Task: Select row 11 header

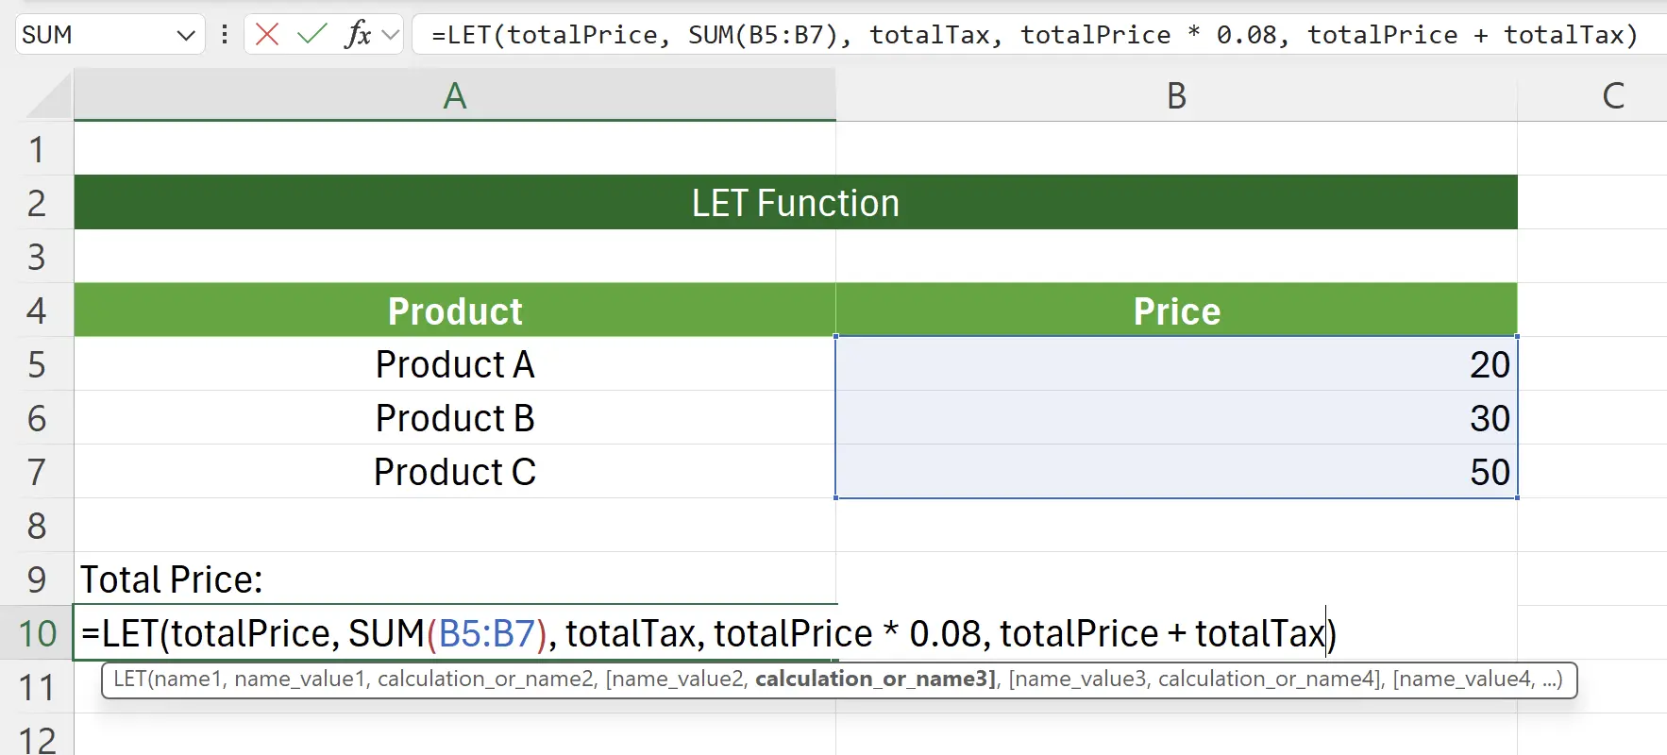Action: pyautogui.click(x=37, y=687)
